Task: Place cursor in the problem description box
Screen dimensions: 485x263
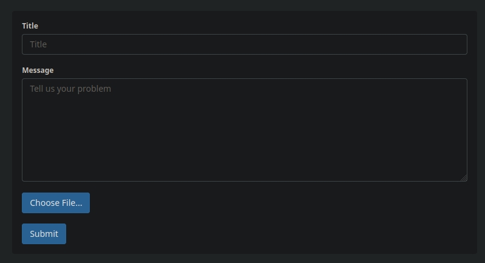Action: [244, 130]
